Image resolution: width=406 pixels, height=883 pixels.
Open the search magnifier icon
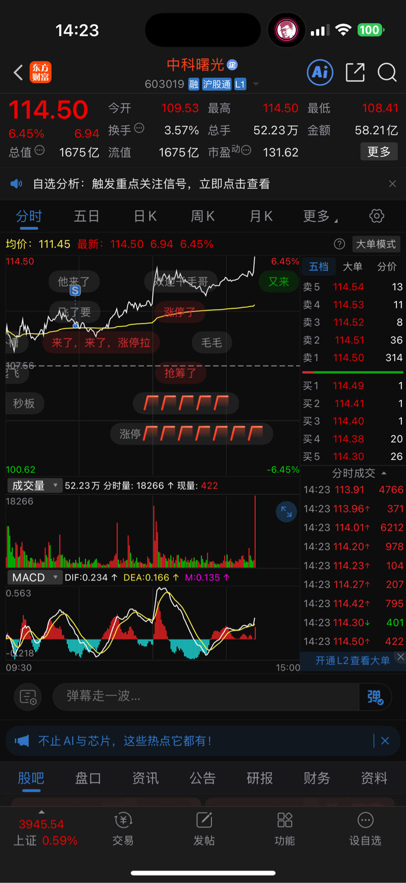click(x=387, y=72)
